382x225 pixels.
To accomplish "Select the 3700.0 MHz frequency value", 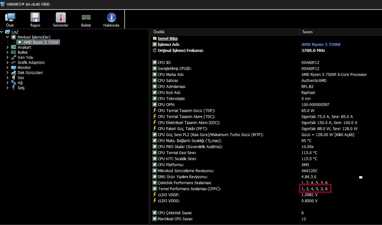I will point(313,50).
